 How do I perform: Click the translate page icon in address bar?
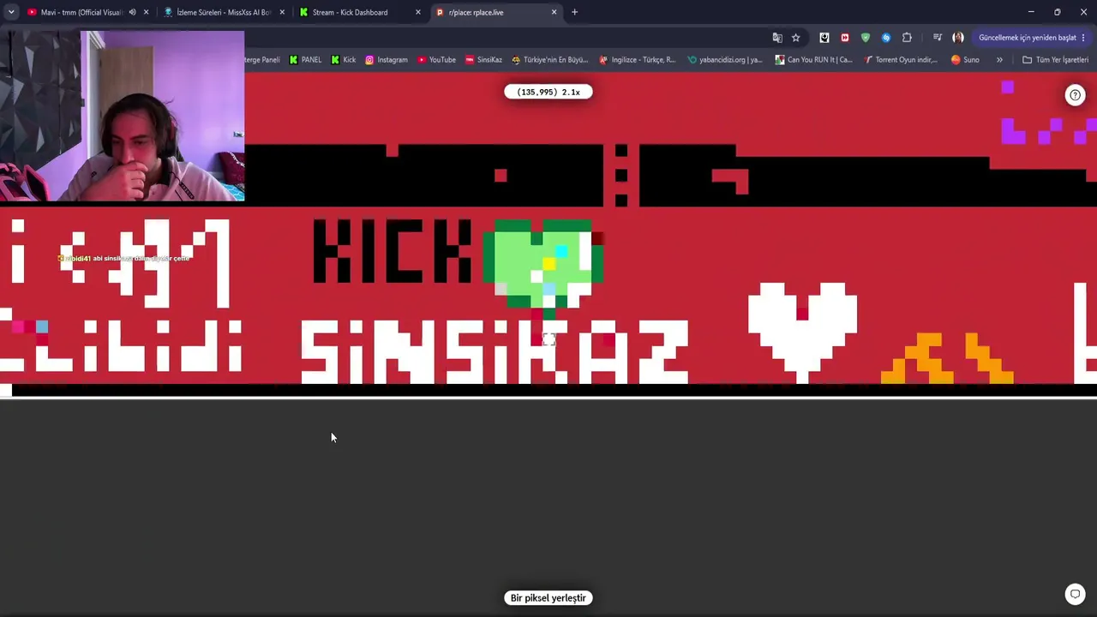pyautogui.click(x=777, y=38)
